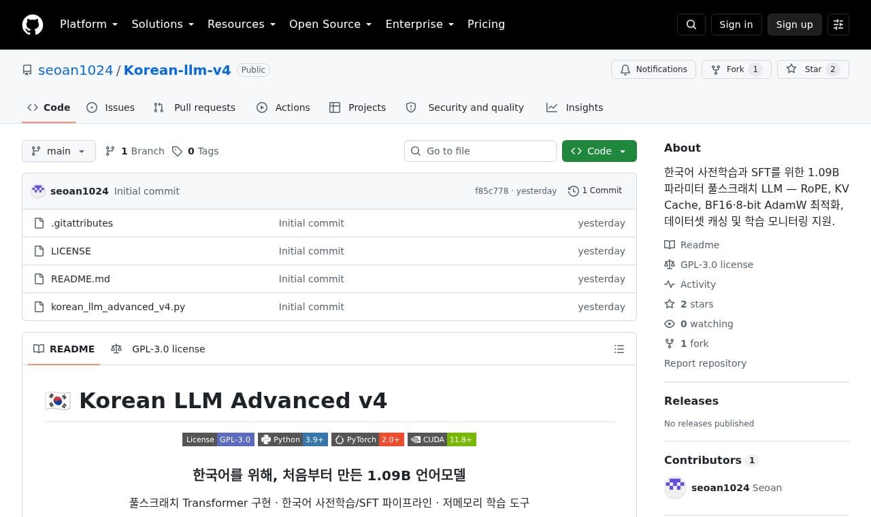
Task: Open the README.md file
Action: [80, 279]
